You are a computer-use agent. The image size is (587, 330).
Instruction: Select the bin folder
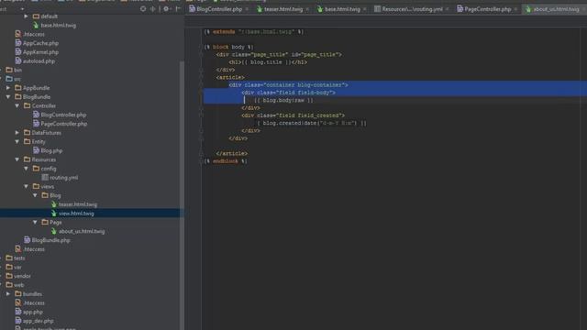(x=17, y=71)
